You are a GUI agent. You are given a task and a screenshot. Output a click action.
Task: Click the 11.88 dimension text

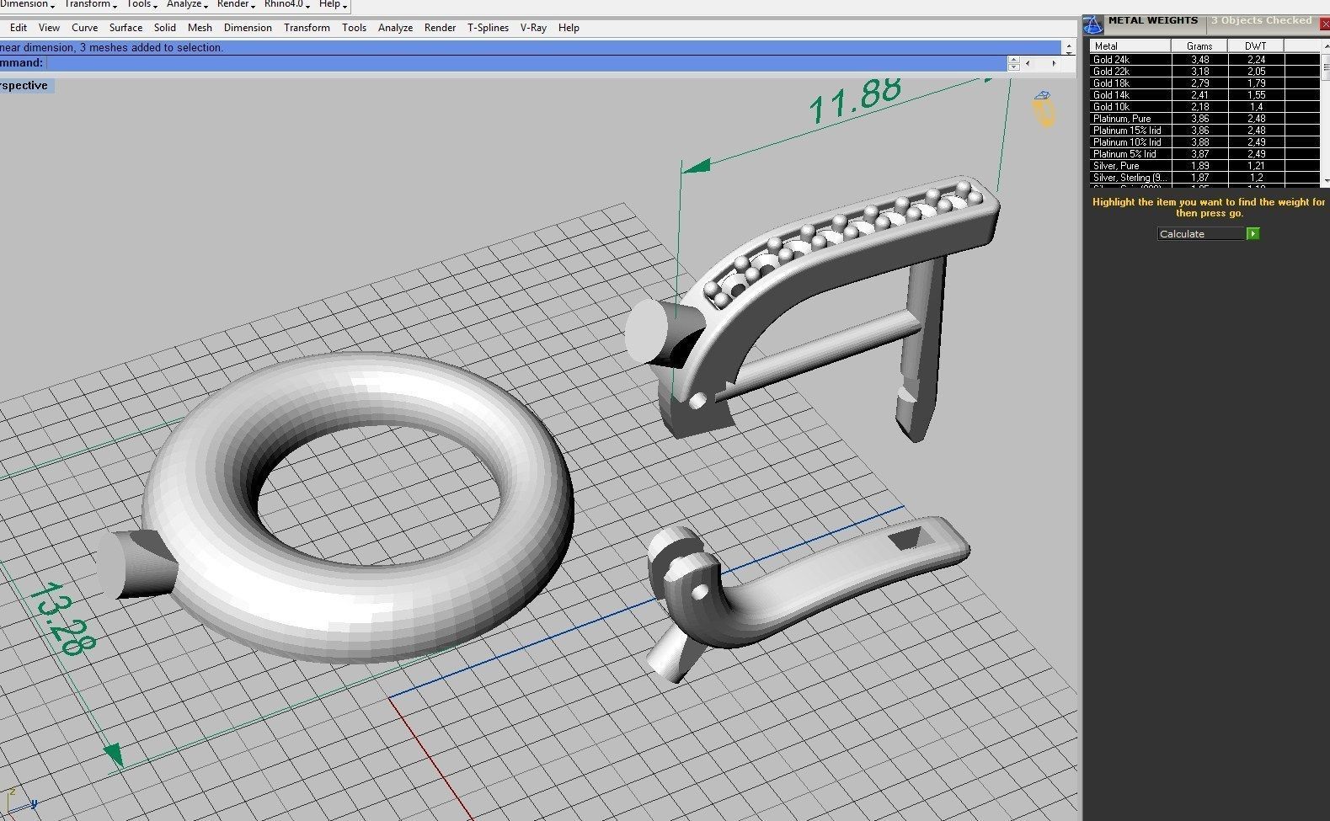click(x=855, y=100)
